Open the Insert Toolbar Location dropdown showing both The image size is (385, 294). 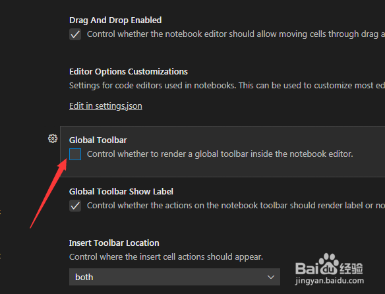(175, 277)
